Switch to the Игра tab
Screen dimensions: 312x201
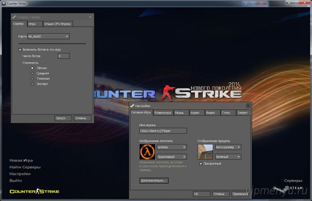(35, 24)
